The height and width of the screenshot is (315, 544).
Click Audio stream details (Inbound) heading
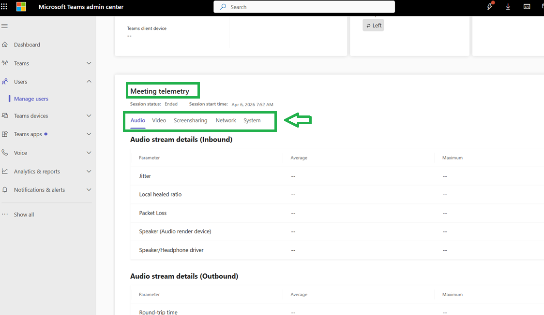click(x=181, y=140)
